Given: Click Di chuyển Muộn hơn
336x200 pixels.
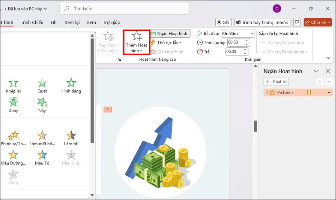Looking at the screenshot, I should click(284, 52).
